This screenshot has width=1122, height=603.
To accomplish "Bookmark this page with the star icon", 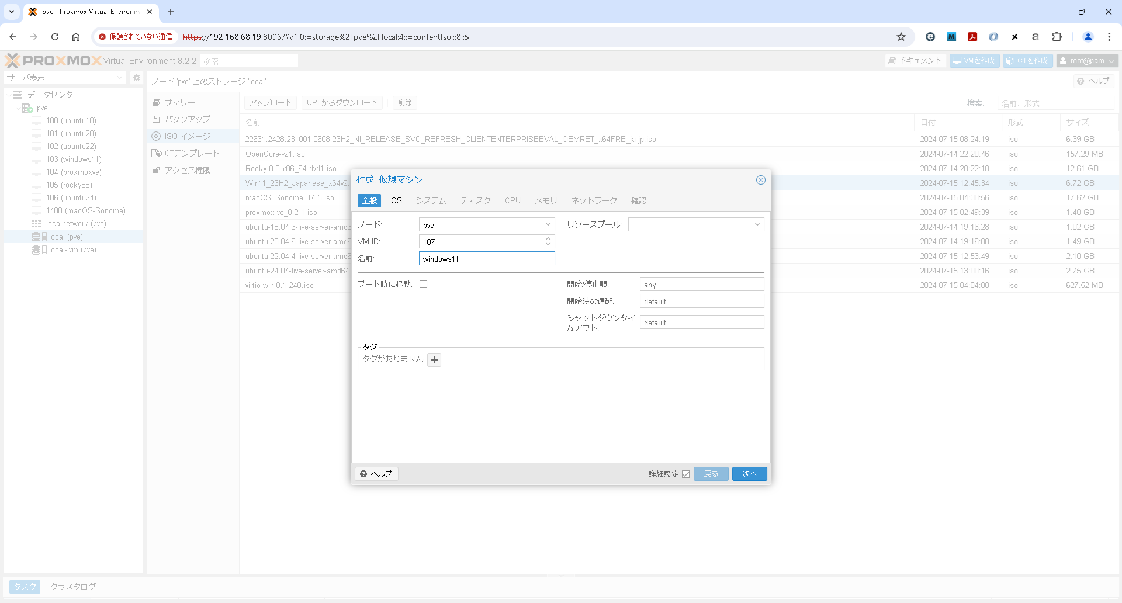I will coord(901,37).
